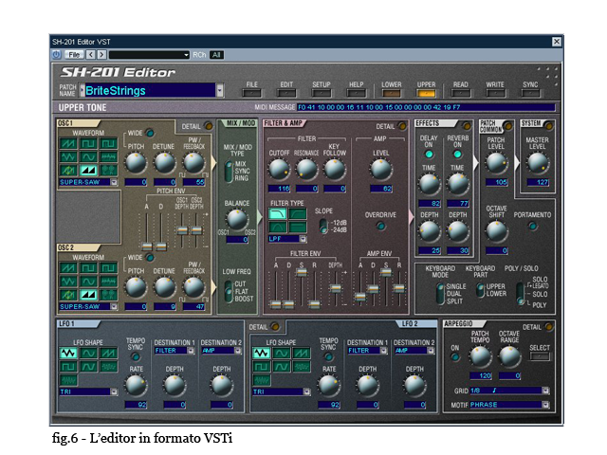Open the patch name BriteStrings dropdown

tap(219, 91)
